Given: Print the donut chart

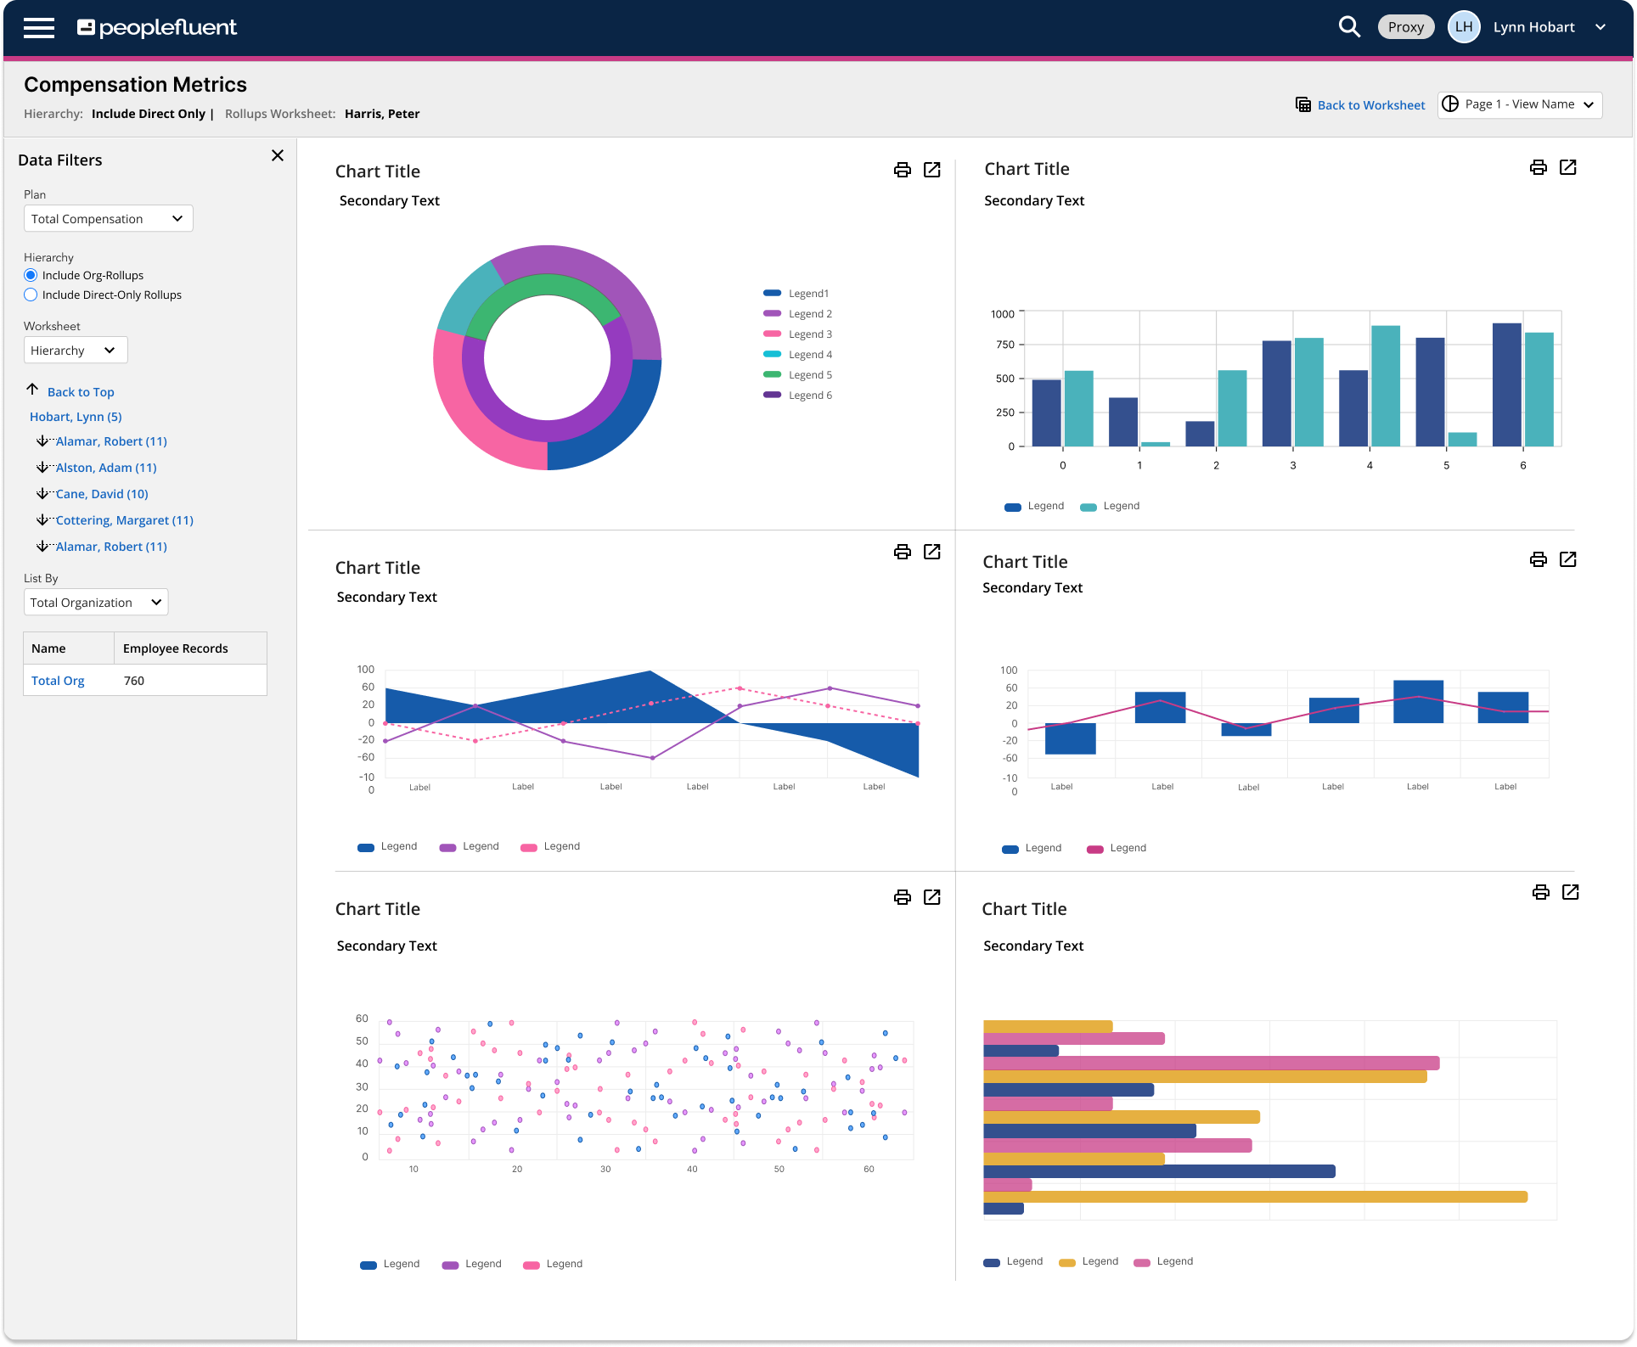Looking at the screenshot, I should (902, 170).
